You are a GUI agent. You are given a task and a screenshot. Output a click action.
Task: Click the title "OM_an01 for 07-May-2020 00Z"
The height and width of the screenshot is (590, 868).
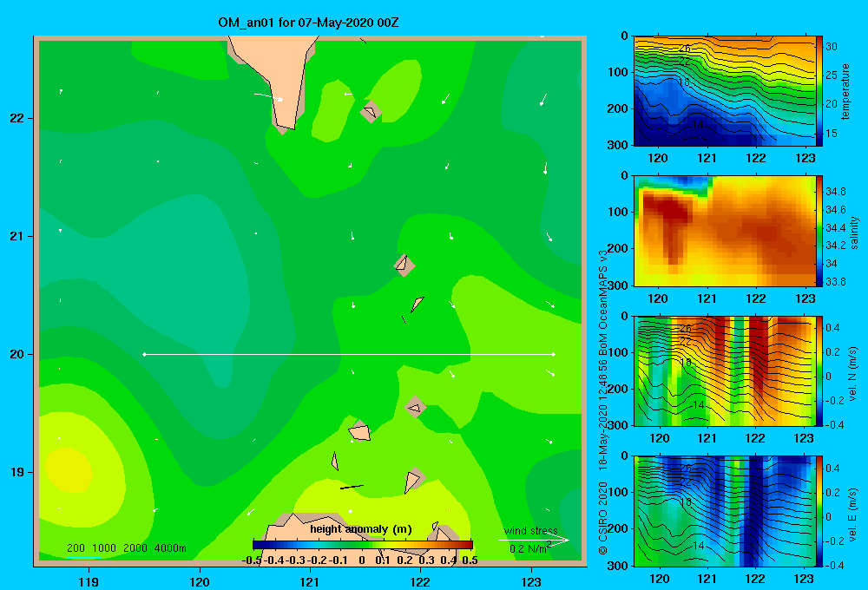pyautogui.click(x=308, y=23)
